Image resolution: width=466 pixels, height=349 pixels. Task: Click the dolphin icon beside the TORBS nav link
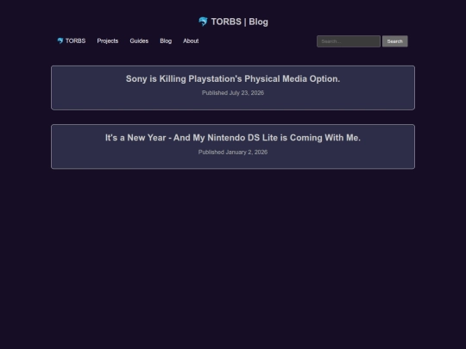tap(60, 41)
